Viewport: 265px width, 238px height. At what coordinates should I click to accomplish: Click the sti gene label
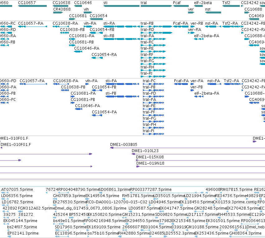pyautogui.click(x=105, y=3)
